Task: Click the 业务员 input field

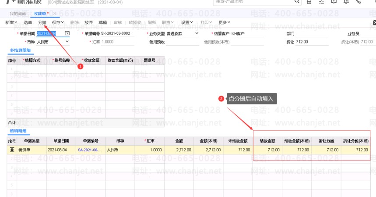Action: (x=368, y=34)
